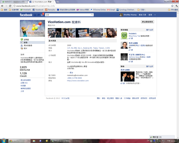The height and width of the screenshot is (143, 179).
Task: Open the Windows Start button
Action: coord(4,141)
